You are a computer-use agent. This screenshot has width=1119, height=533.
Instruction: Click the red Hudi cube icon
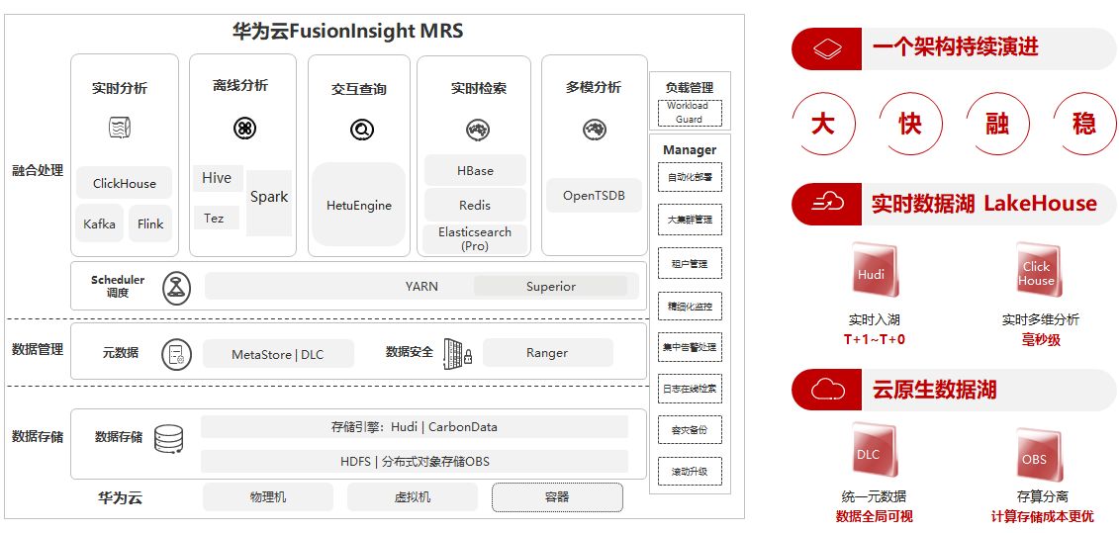(x=875, y=270)
